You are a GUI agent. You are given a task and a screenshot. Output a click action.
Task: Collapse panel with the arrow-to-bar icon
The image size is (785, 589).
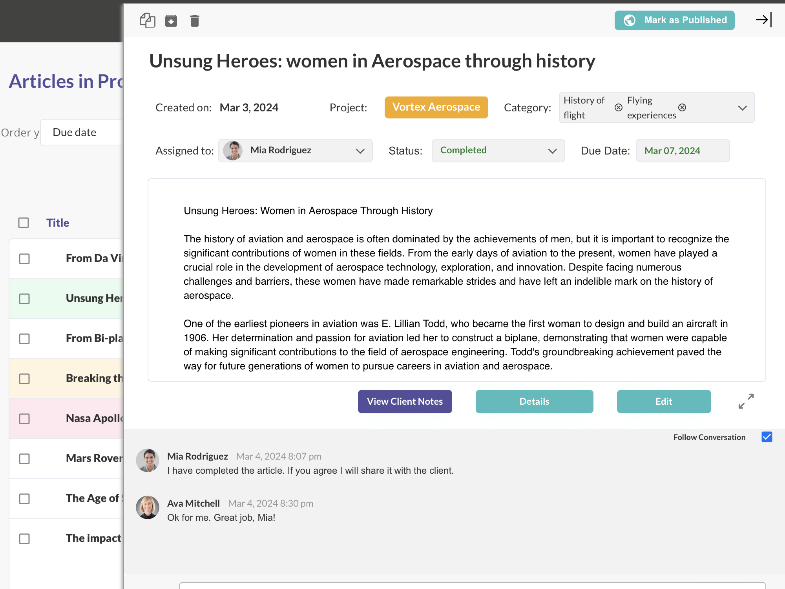point(763,20)
